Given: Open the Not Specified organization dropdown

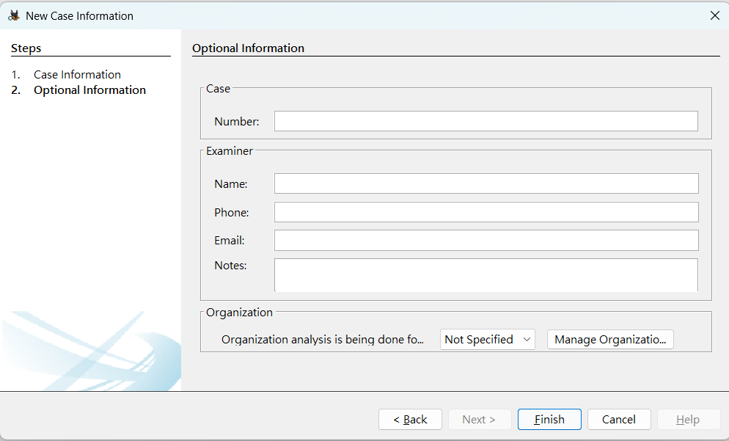Looking at the screenshot, I should pyautogui.click(x=487, y=340).
